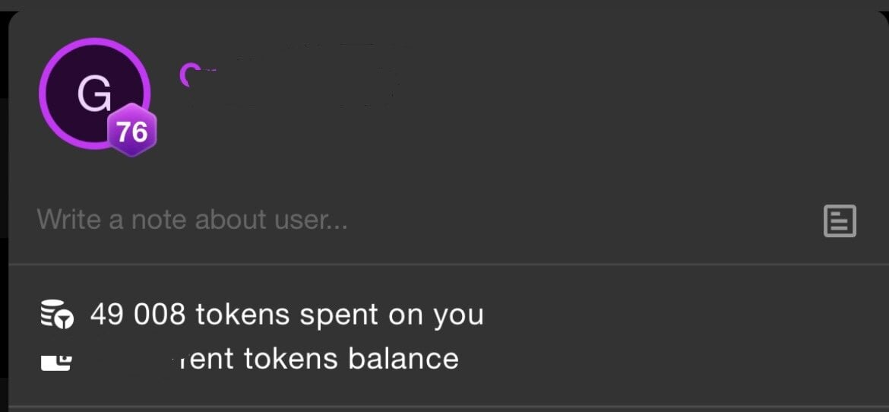Screen dimensions: 889x412
Task: Click the 'tokens balance' label
Action: point(351,358)
